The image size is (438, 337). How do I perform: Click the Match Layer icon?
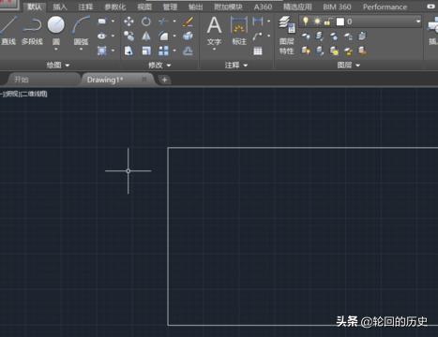[x=362, y=51]
